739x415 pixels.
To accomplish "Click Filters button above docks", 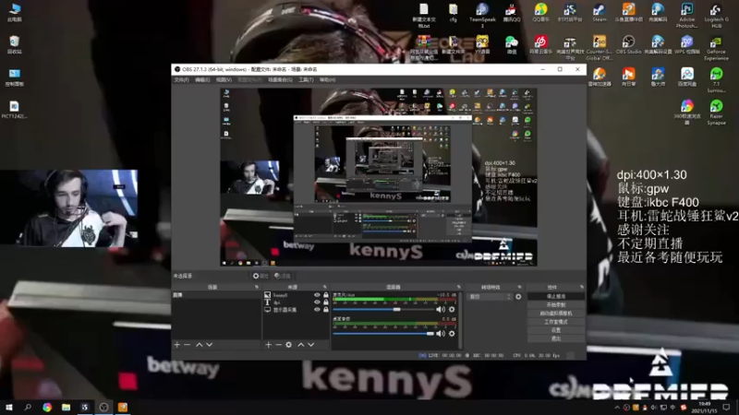I will [282, 276].
